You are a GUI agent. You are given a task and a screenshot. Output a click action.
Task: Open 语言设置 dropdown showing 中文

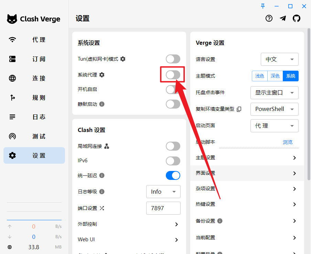[x=279, y=59]
